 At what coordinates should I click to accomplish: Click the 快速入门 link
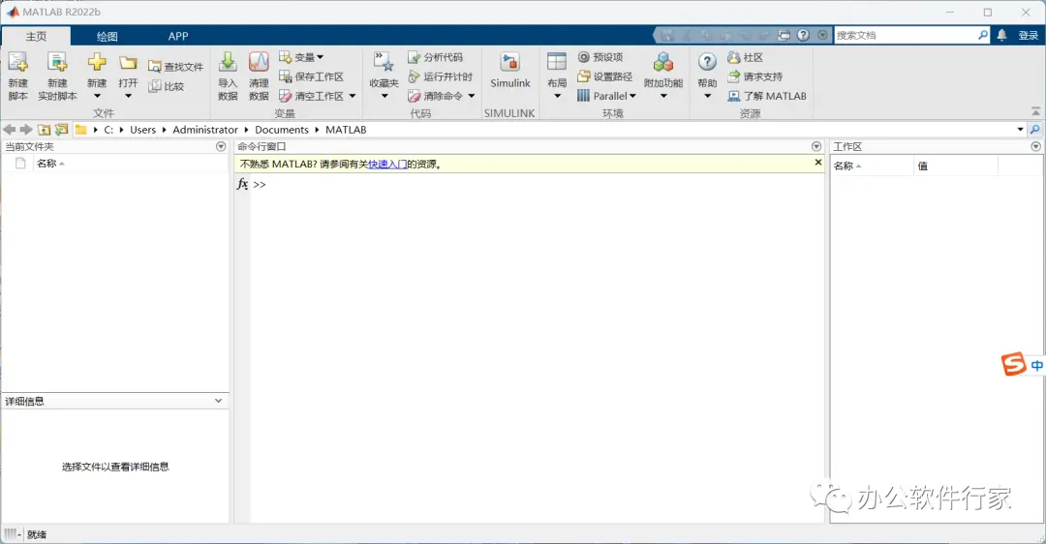pyautogui.click(x=387, y=165)
